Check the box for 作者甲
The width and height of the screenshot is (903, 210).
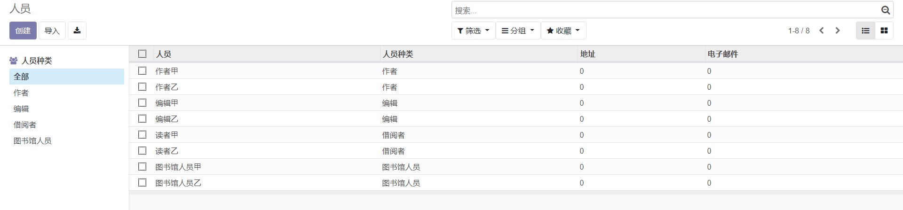[x=143, y=71]
